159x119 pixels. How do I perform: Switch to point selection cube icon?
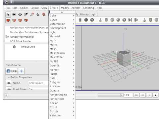click(x=14, y=20)
